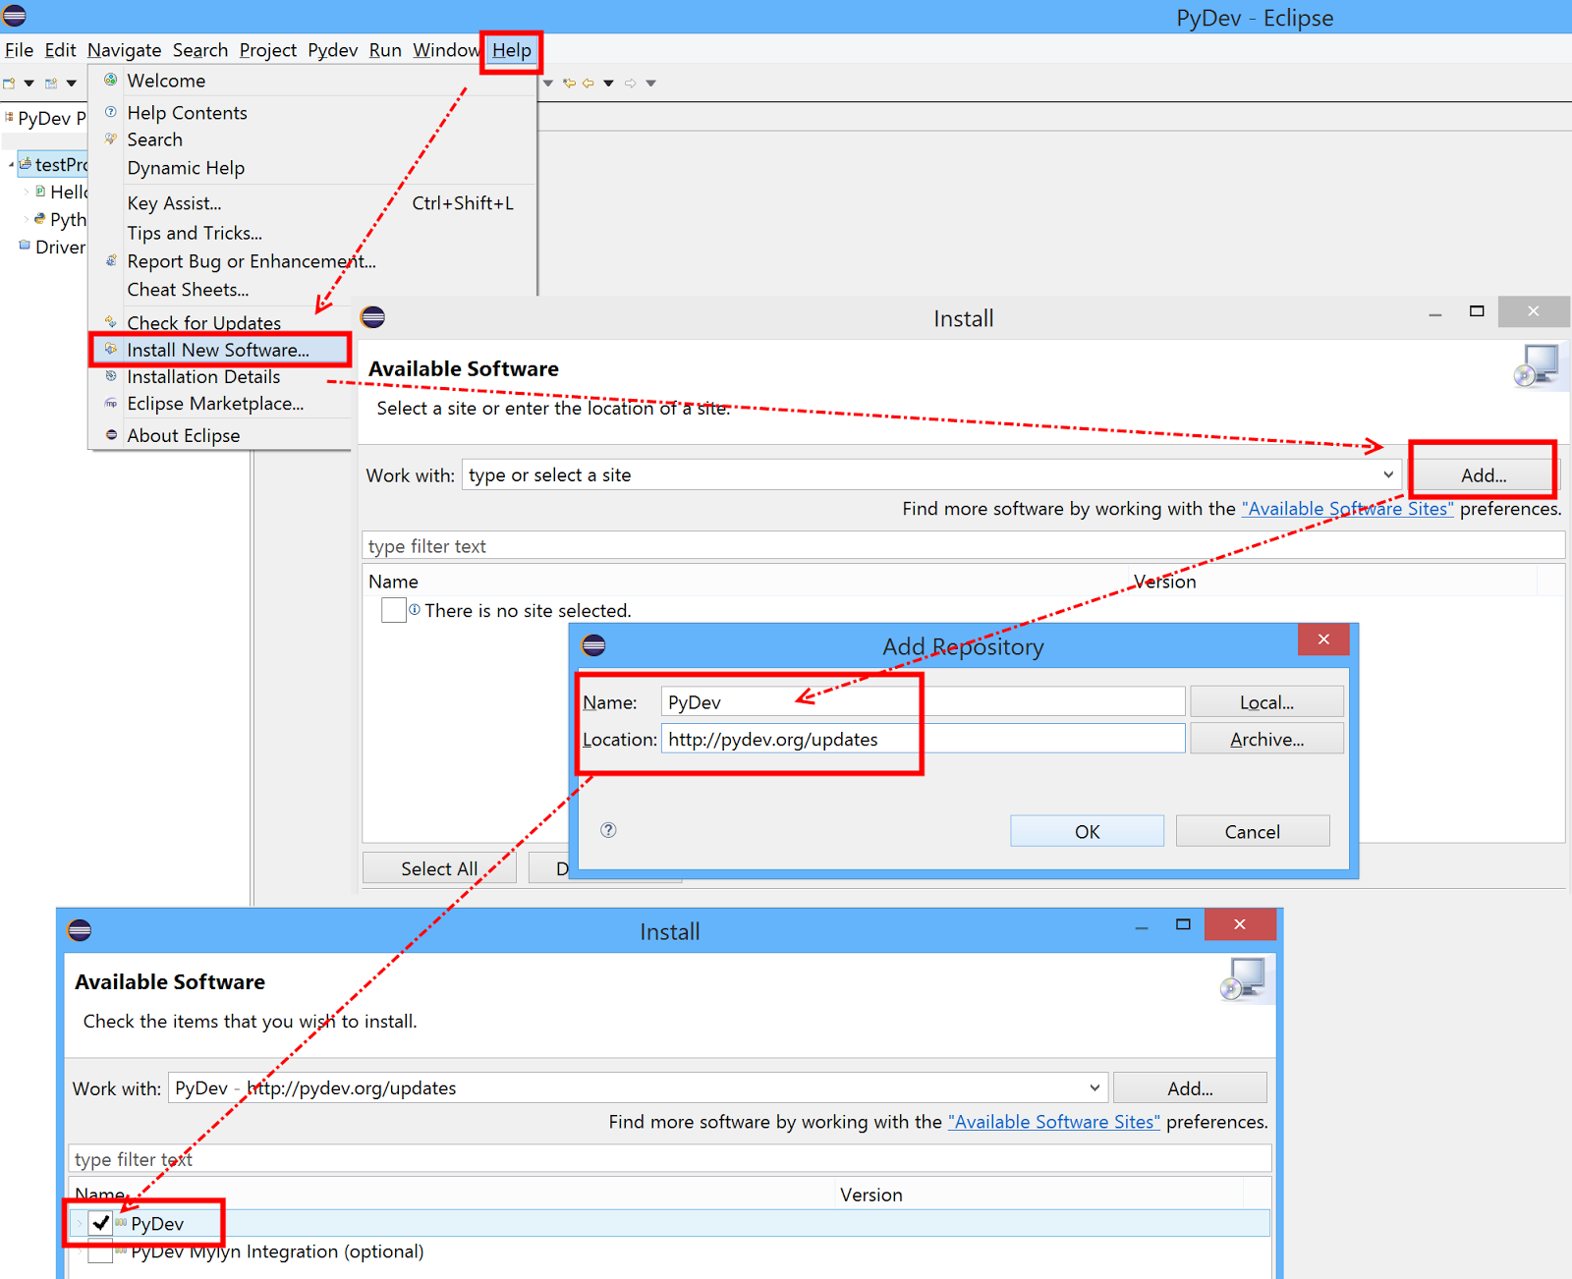This screenshot has width=1572, height=1279.
Task: Click install banner image in upper Install dialog
Action: [x=1536, y=365]
